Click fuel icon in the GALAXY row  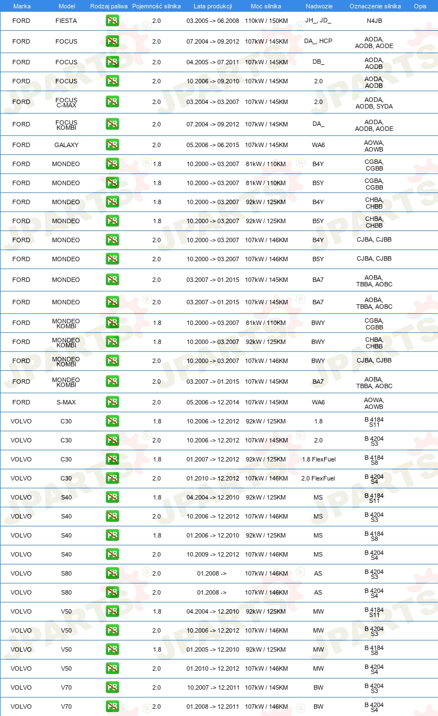pos(112,145)
